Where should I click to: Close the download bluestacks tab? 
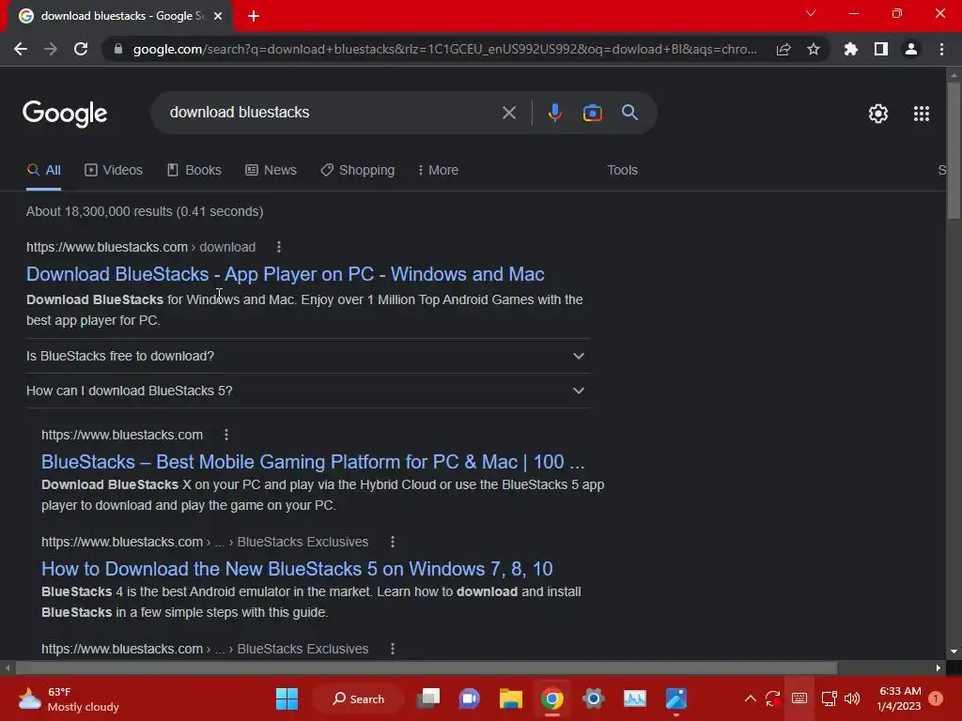pyautogui.click(x=218, y=16)
